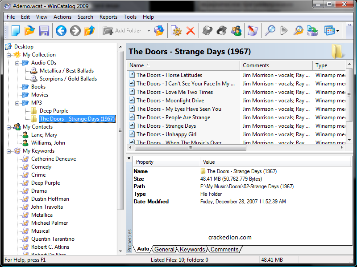The image size is (357, 267).
Task: Open the Tools menu
Action: [130, 17]
